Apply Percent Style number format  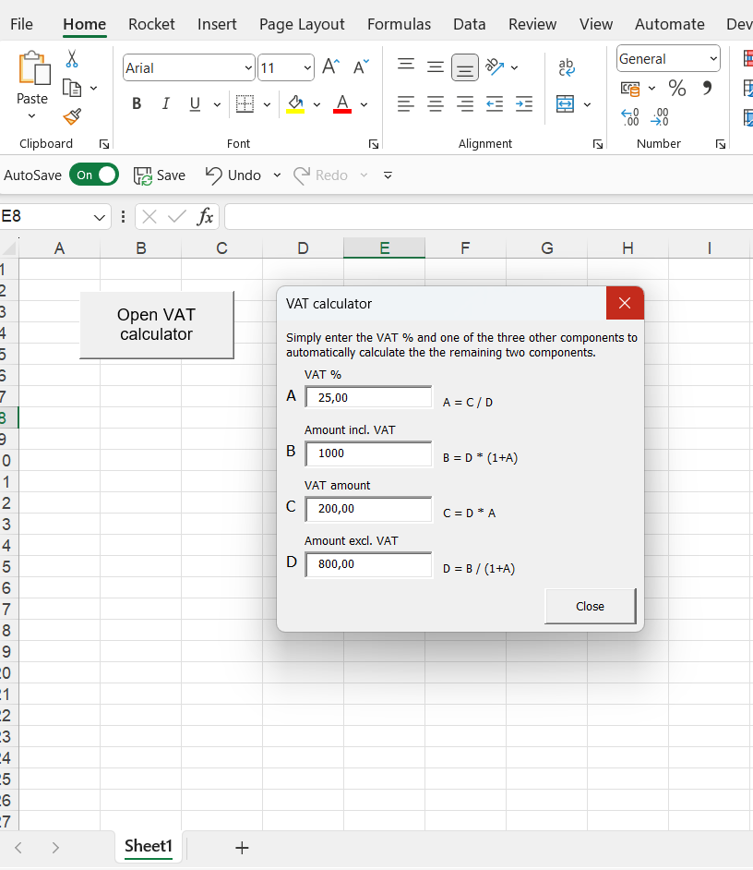point(677,89)
